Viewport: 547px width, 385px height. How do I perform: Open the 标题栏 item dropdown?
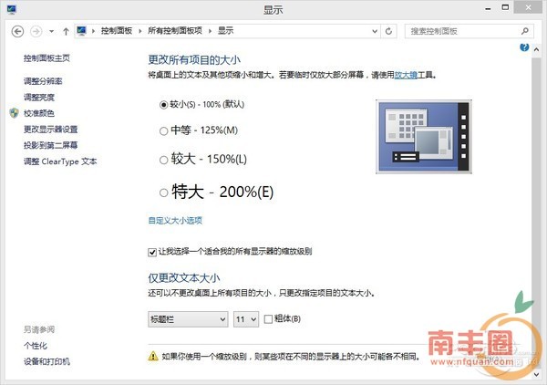(187, 318)
